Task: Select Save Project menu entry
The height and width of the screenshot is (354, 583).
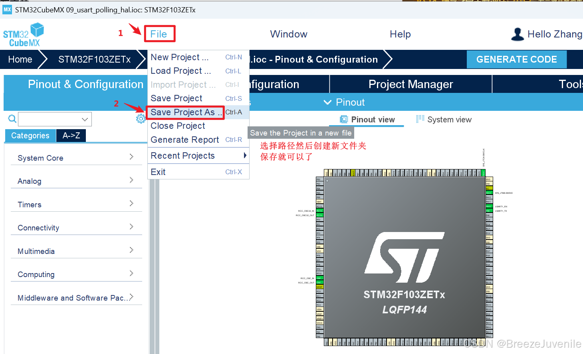Action: [x=198, y=98]
